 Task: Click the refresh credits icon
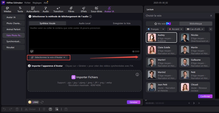42,102
